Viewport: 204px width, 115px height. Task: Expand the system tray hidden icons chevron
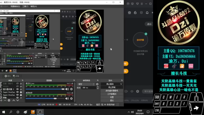click(x=129, y=112)
